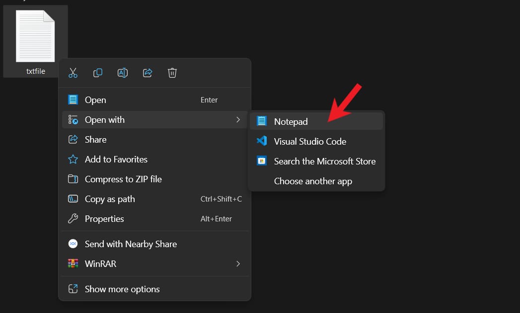Click Send with Nearby Share
Screen dimensions: 520x313
131,244
